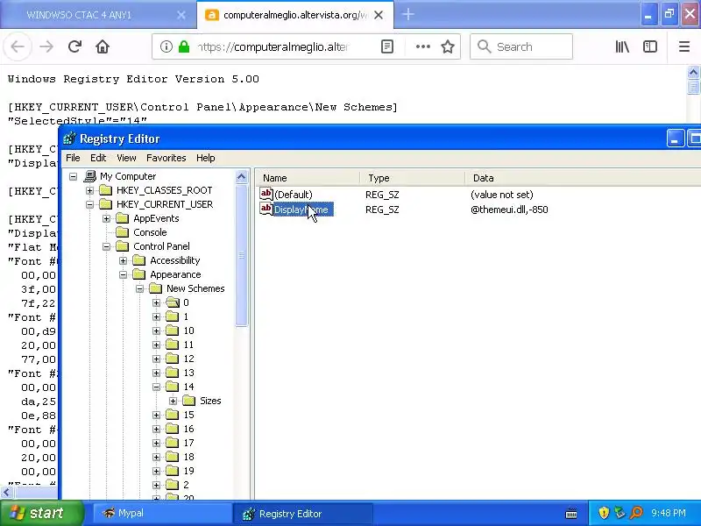Close the computeralmeglio.altervista.org tab
701x526 pixels.
pos(379,15)
